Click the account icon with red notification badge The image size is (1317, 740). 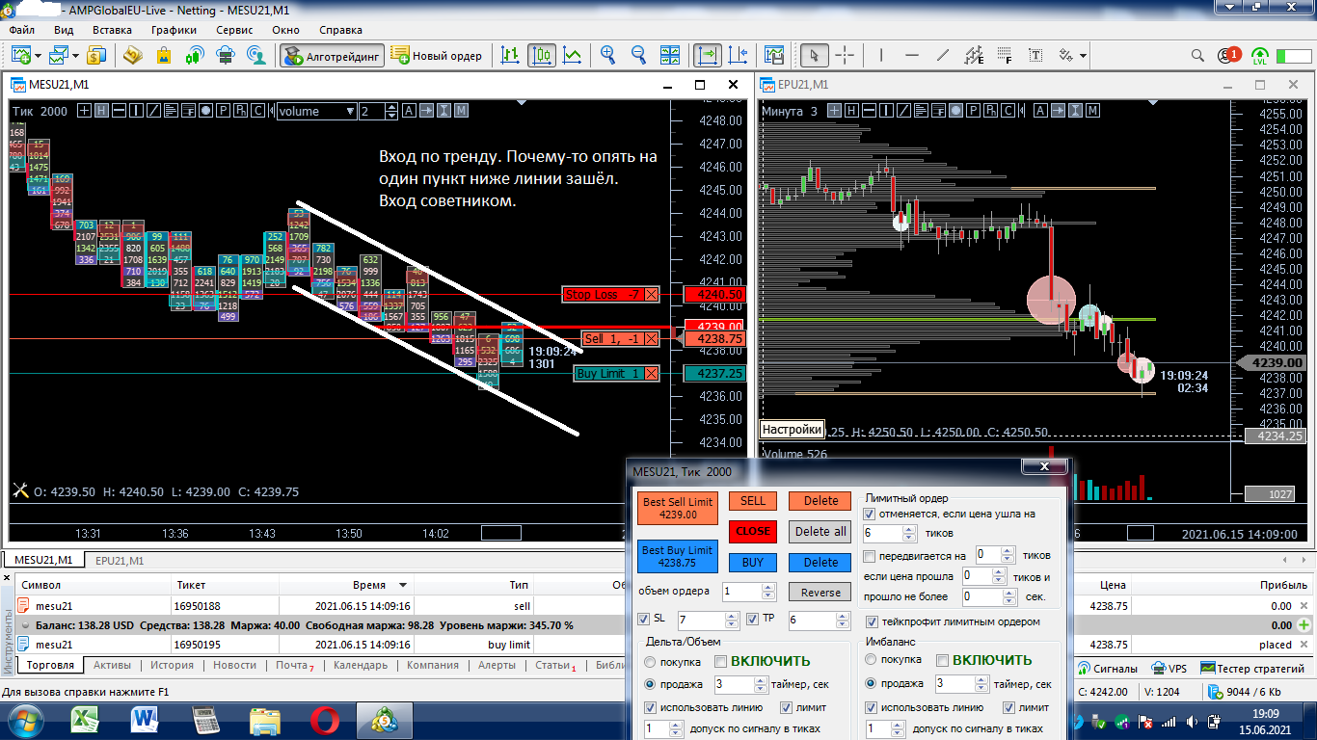point(1229,55)
